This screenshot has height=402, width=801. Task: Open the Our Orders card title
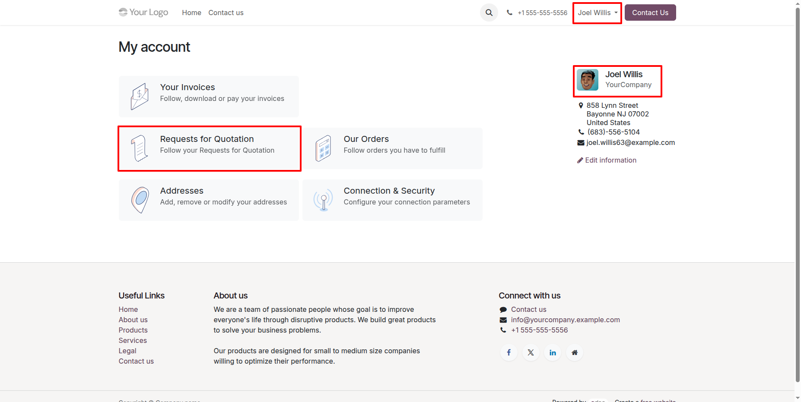click(x=366, y=139)
